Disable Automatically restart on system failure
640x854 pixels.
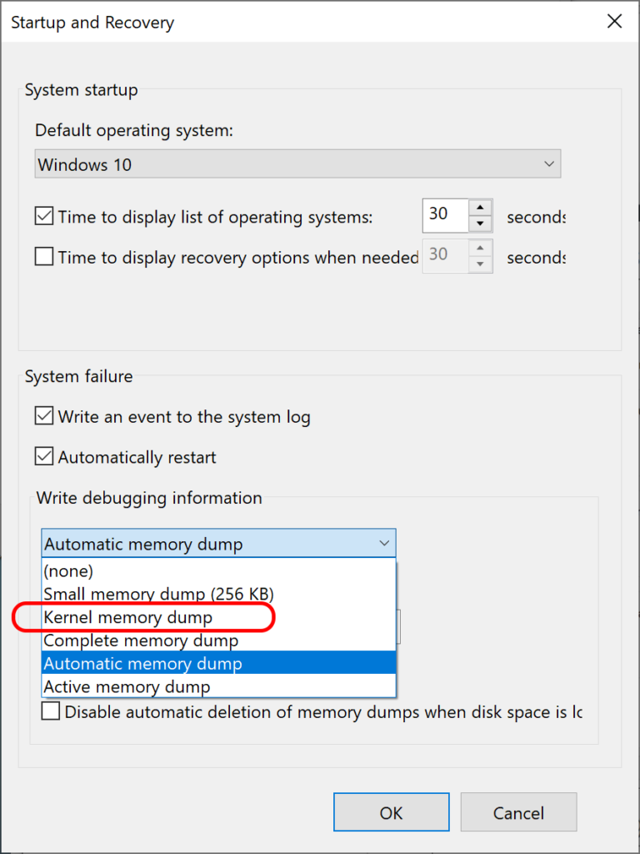point(43,457)
